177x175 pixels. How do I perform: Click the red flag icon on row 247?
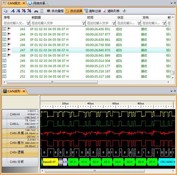[9, 50]
